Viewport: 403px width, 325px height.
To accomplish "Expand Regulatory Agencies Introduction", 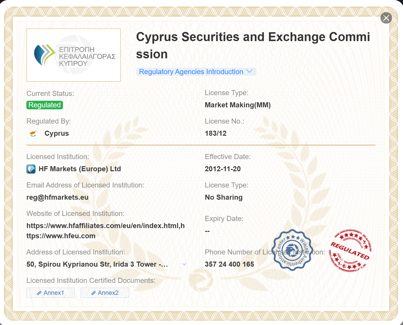I will coord(196,72).
